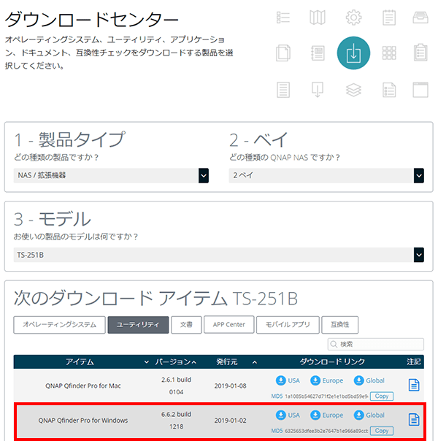Open the ベイ dropdown showing 2 ベイ
The height and width of the screenshot is (441, 438).
tap(326, 175)
